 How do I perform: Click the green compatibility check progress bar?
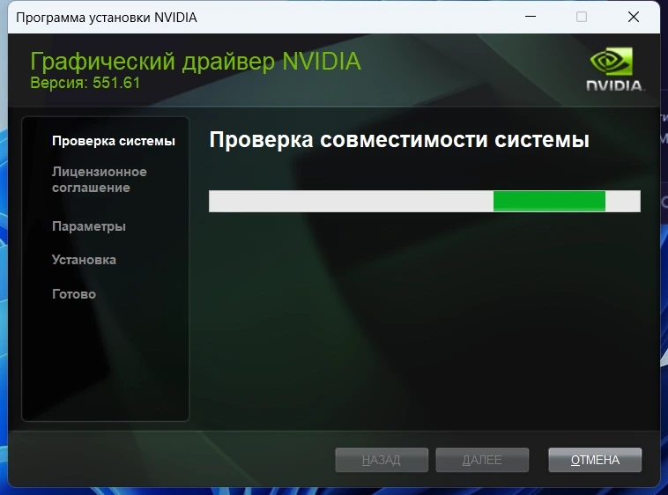(424, 201)
